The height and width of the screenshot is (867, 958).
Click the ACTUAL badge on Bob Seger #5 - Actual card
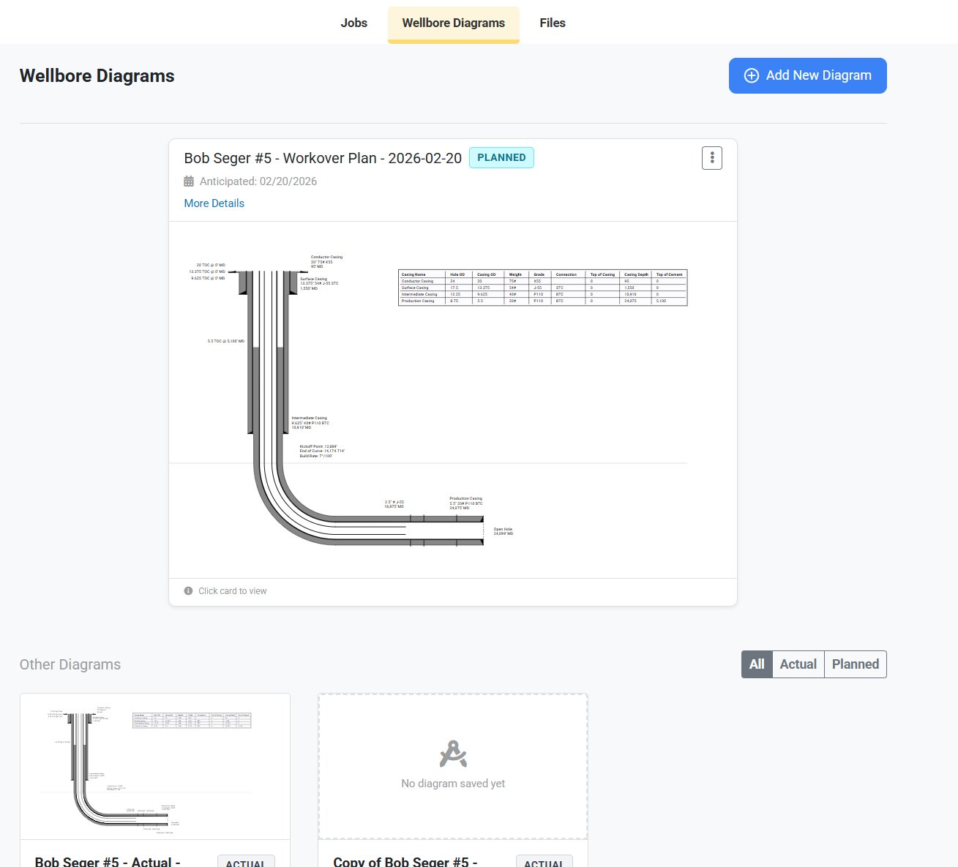246,862
